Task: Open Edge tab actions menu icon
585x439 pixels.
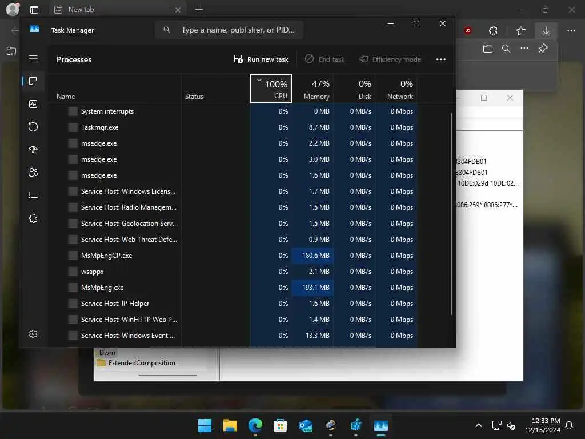Action: (34, 10)
